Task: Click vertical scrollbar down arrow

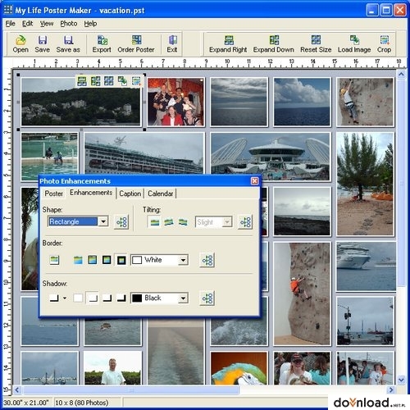Action: [401, 380]
